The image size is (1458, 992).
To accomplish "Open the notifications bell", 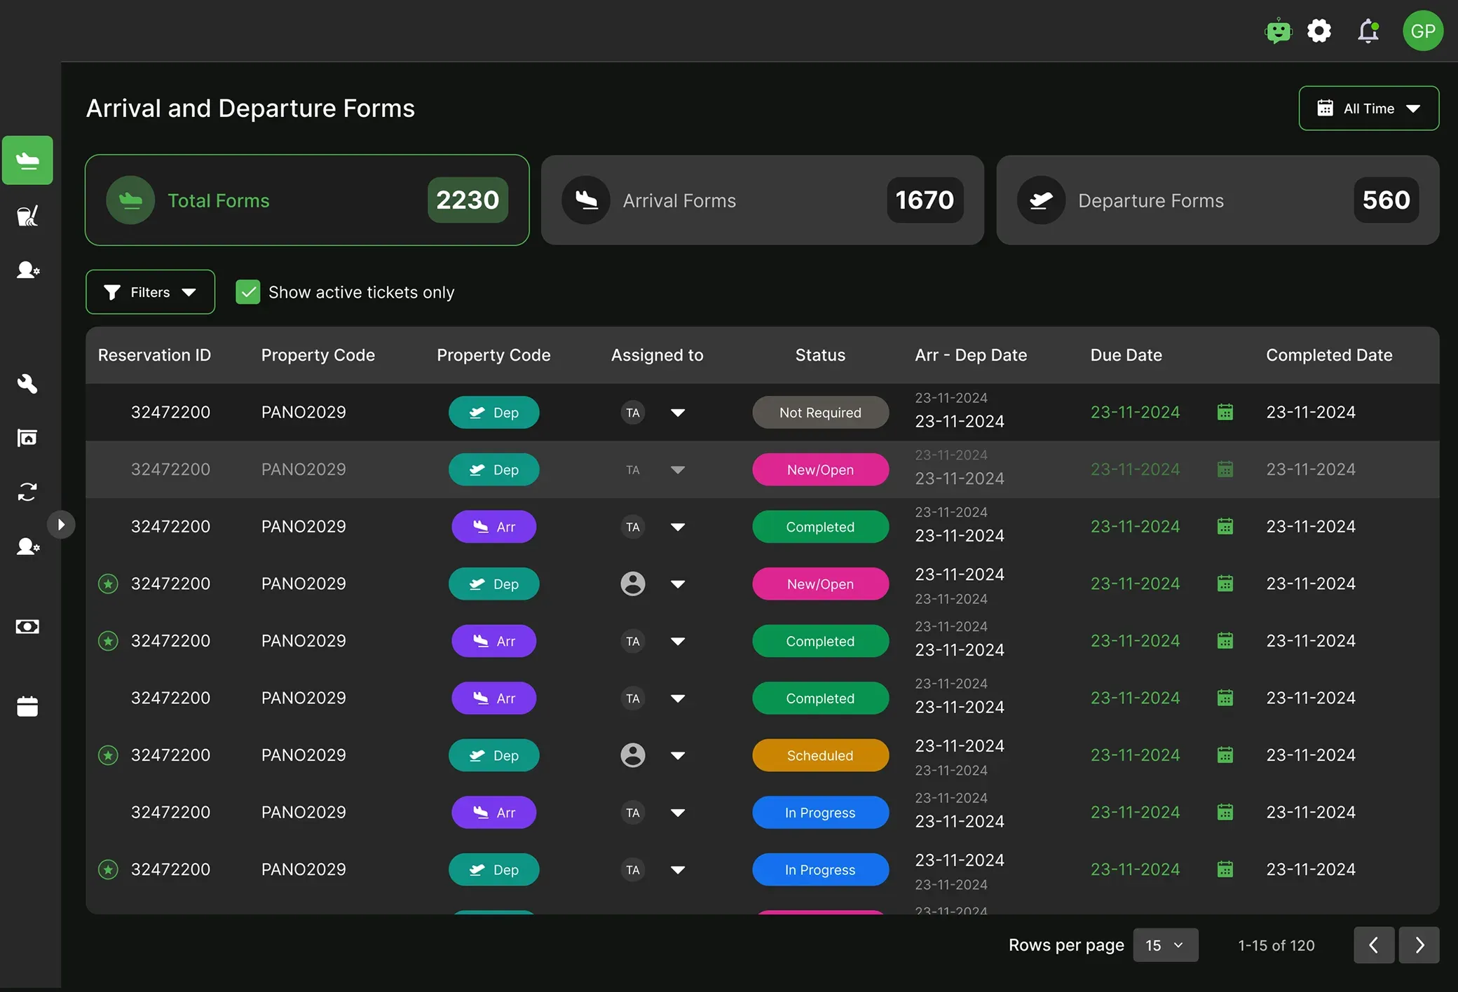I will click(x=1368, y=31).
